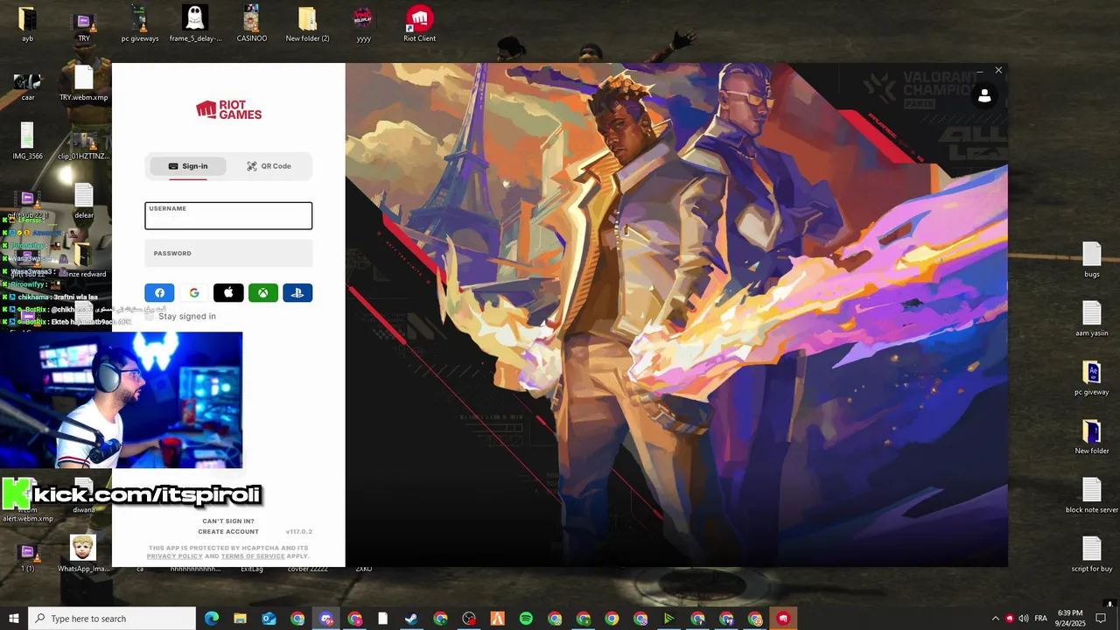This screenshot has width=1120, height=630.
Task: Select the delear text file on desktop
Action: pos(84,201)
